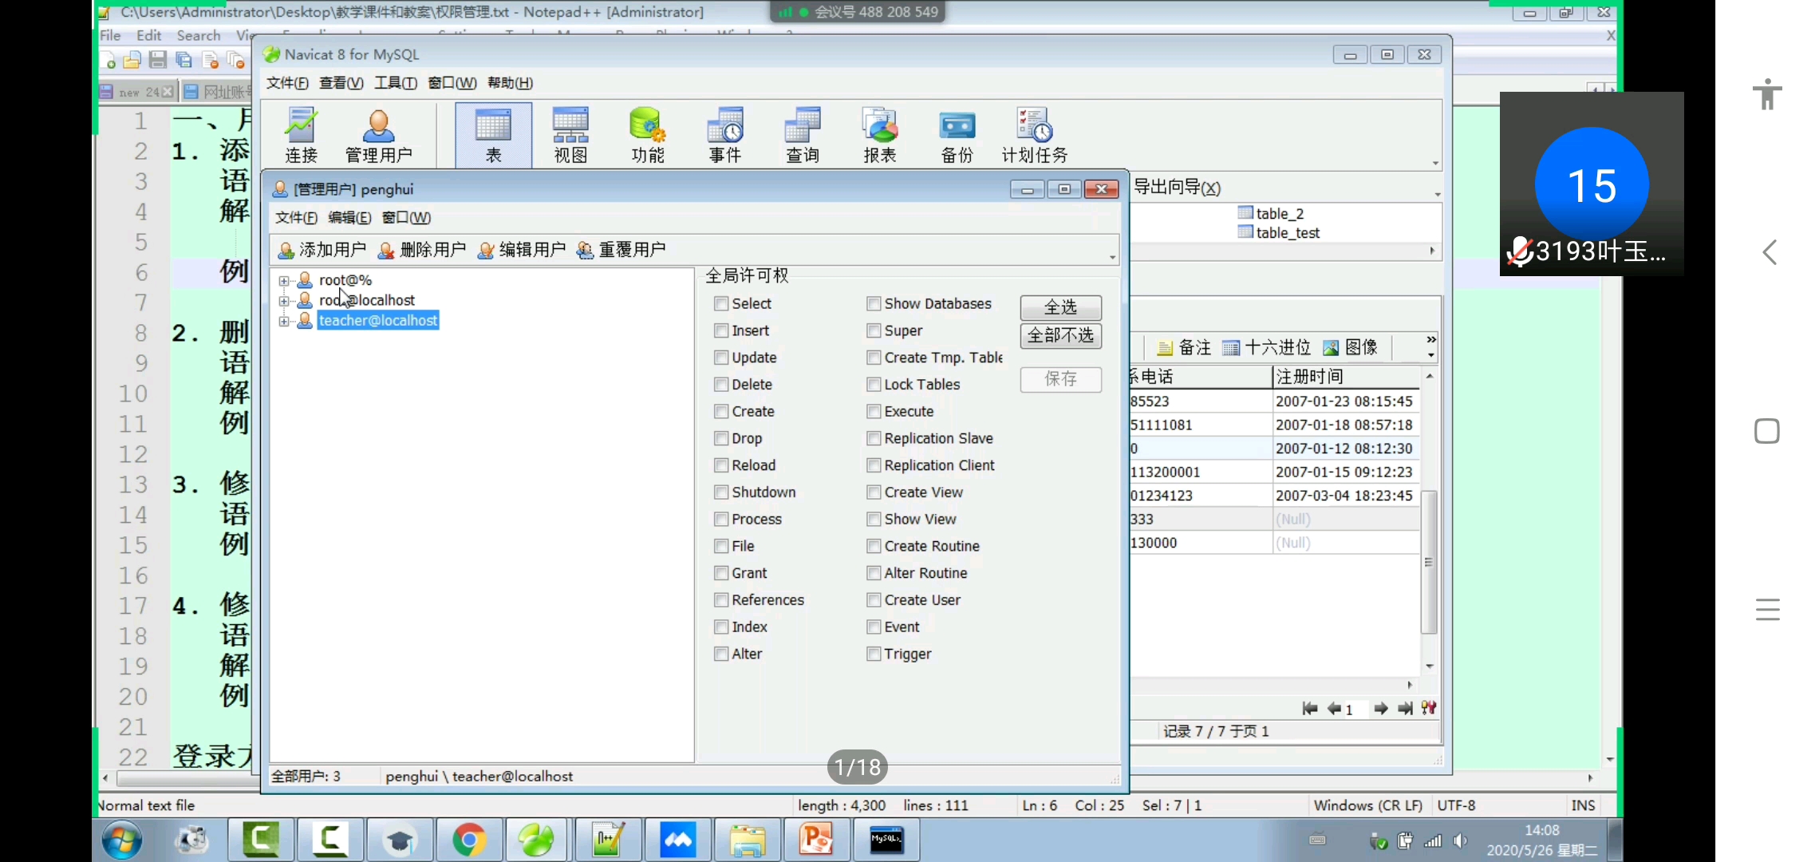Viewport: 1819px width, 862px height.
Task: Select the 视图 (View) toolbar icon
Action: [x=570, y=134]
